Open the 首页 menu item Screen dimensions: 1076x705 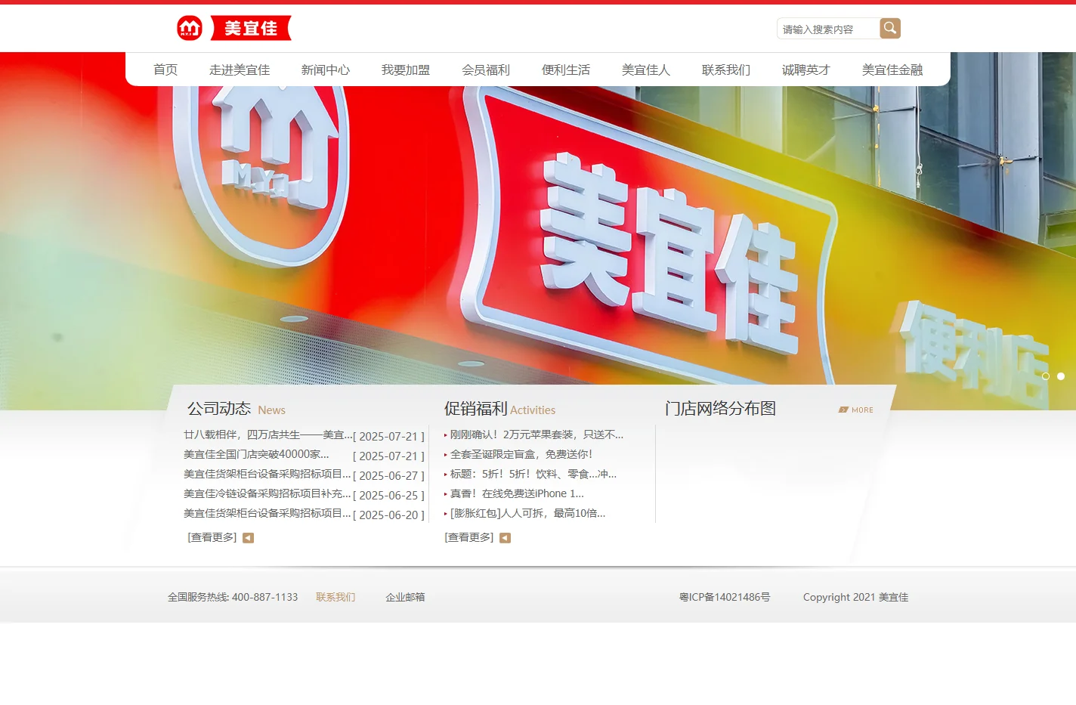coord(165,70)
